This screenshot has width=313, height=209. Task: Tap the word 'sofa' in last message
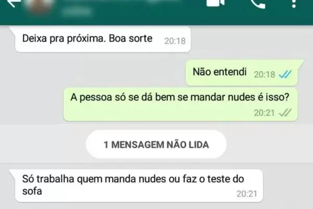32,191
